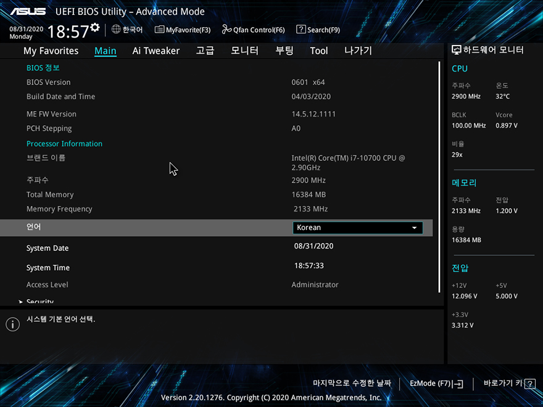Screen dimensions: 543x407
Task: Open the Korean language dropdown
Action: (358, 228)
